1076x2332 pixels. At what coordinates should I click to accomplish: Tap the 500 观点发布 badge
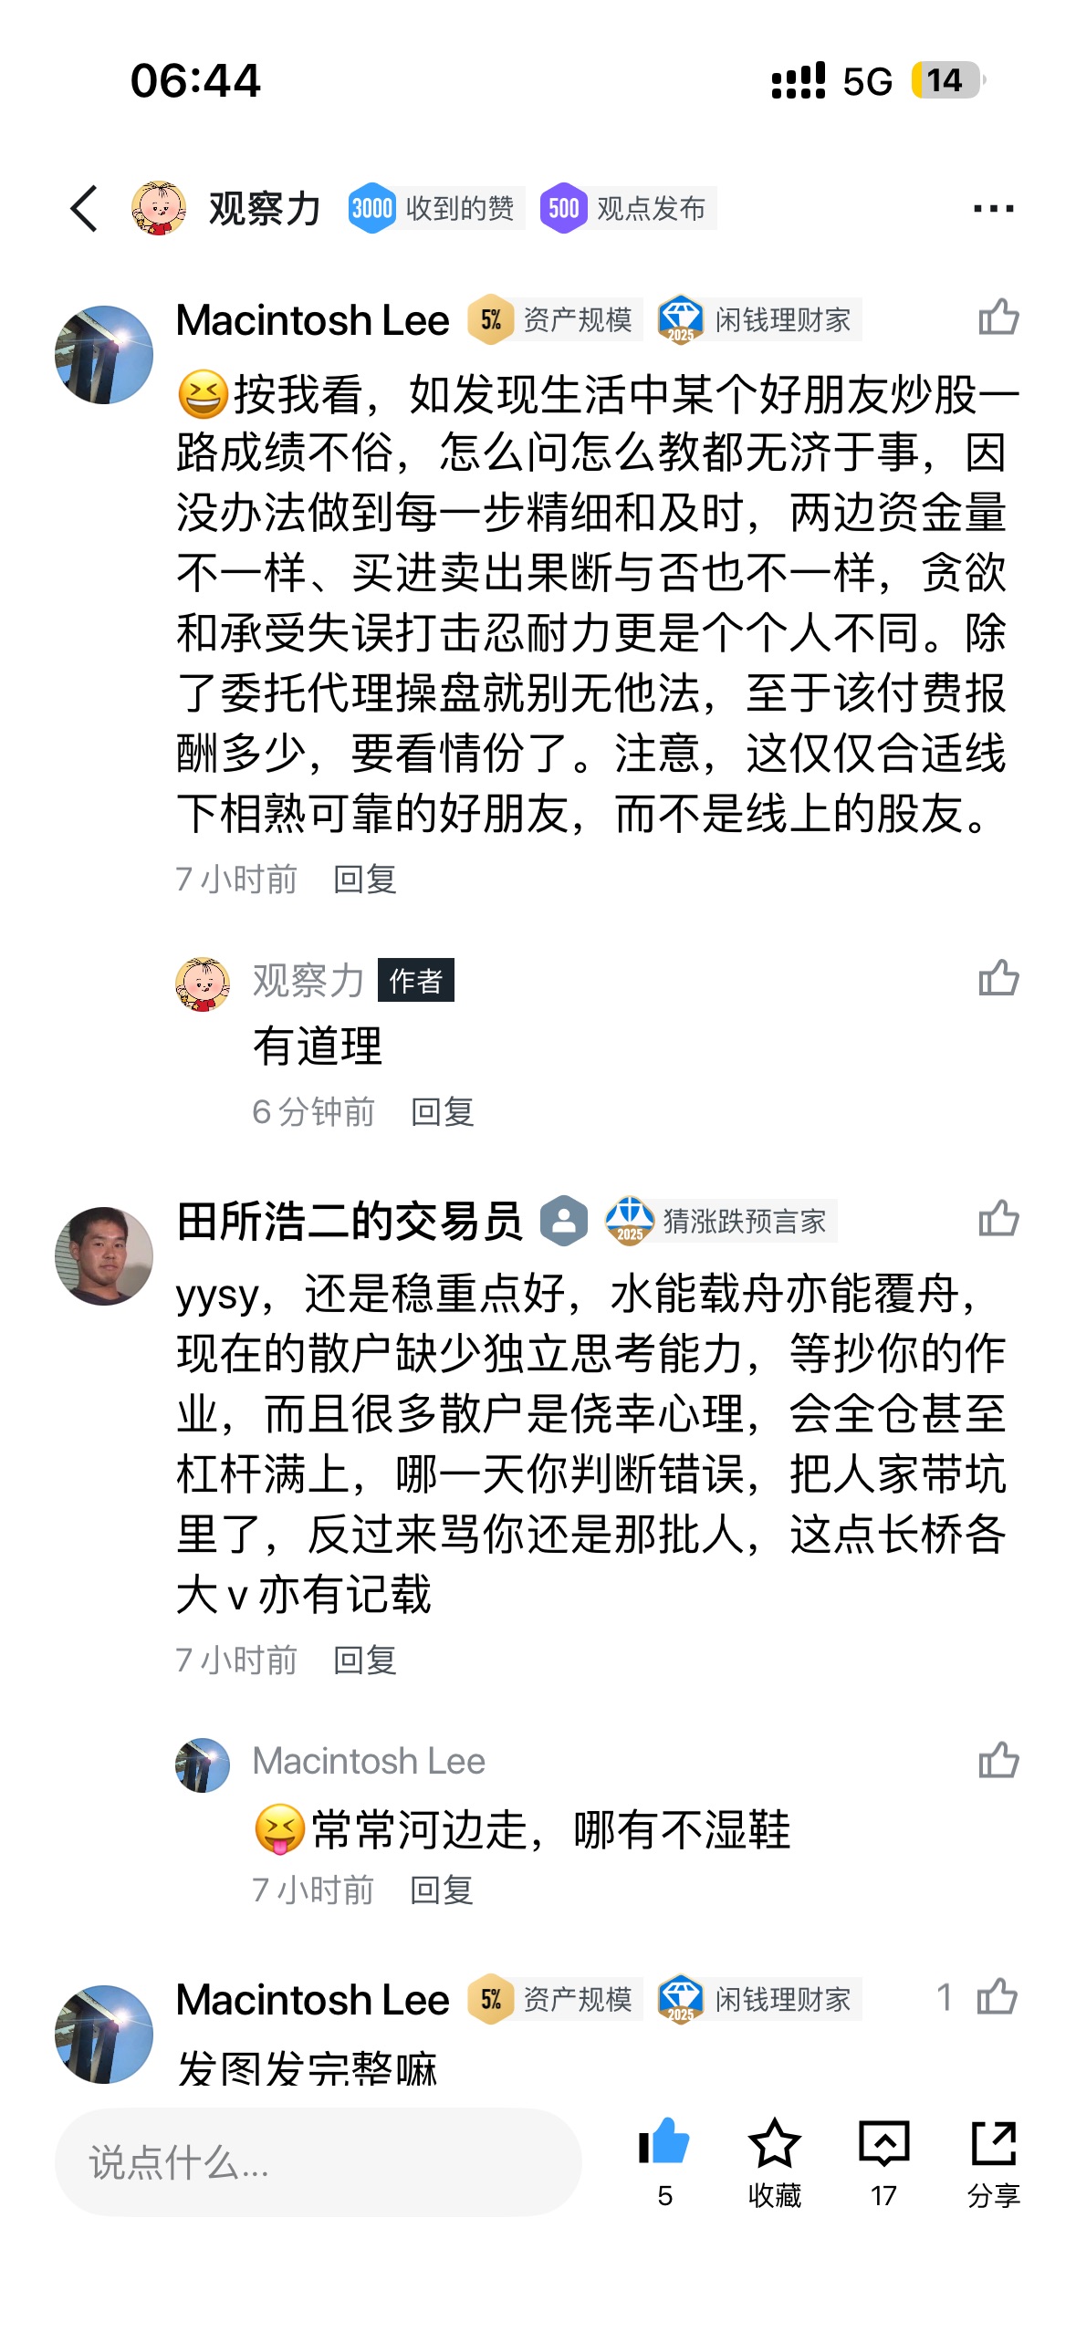point(627,209)
